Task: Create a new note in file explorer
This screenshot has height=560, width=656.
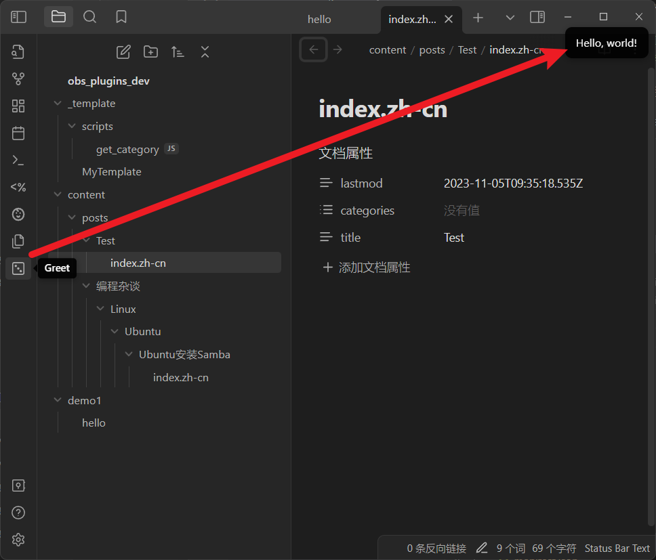Action: click(x=123, y=52)
